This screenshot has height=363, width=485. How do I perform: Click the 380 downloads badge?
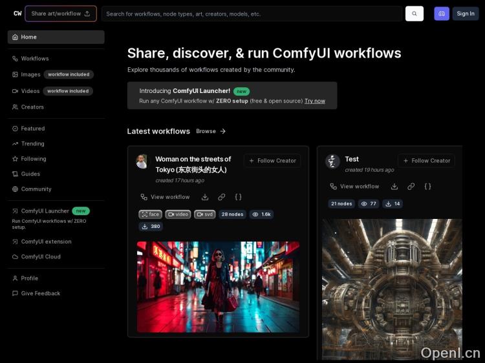tap(151, 227)
